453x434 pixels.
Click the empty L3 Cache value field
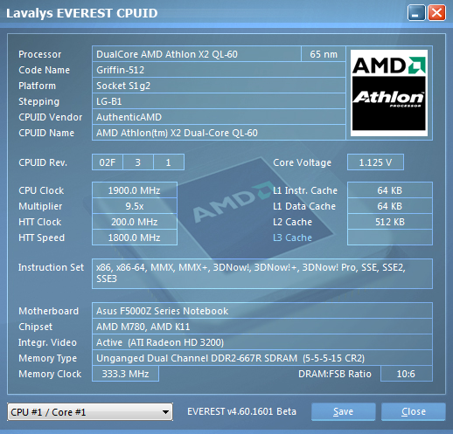390,238
